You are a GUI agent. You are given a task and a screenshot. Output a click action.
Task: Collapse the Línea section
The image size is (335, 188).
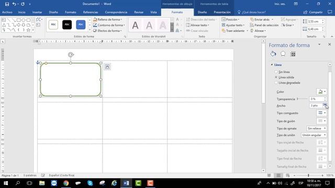(272, 65)
